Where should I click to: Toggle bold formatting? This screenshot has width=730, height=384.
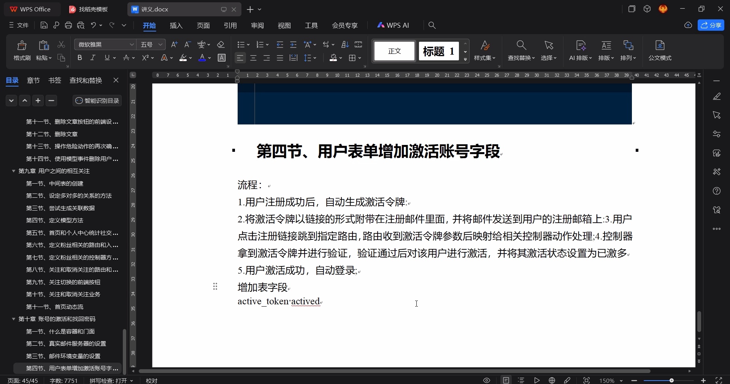(80, 58)
